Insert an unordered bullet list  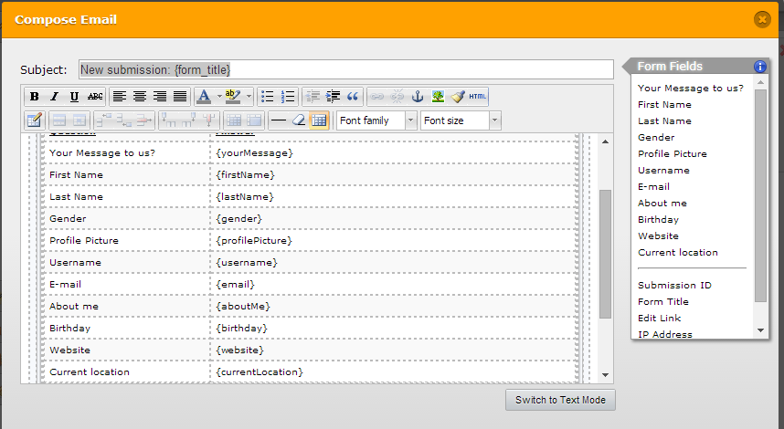tap(268, 97)
